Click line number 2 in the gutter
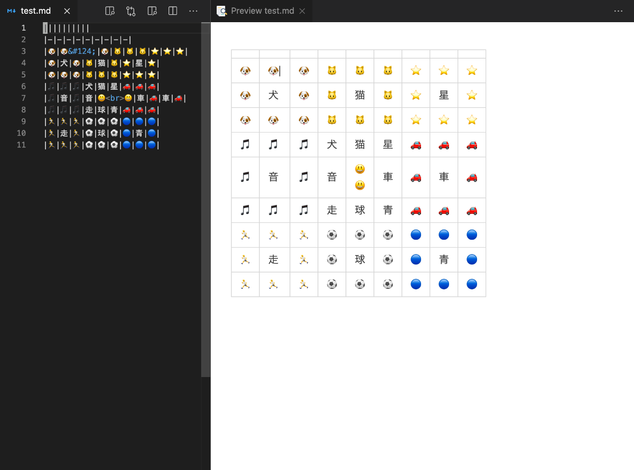Viewport: 634px width, 470px height. pyautogui.click(x=23, y=40)
